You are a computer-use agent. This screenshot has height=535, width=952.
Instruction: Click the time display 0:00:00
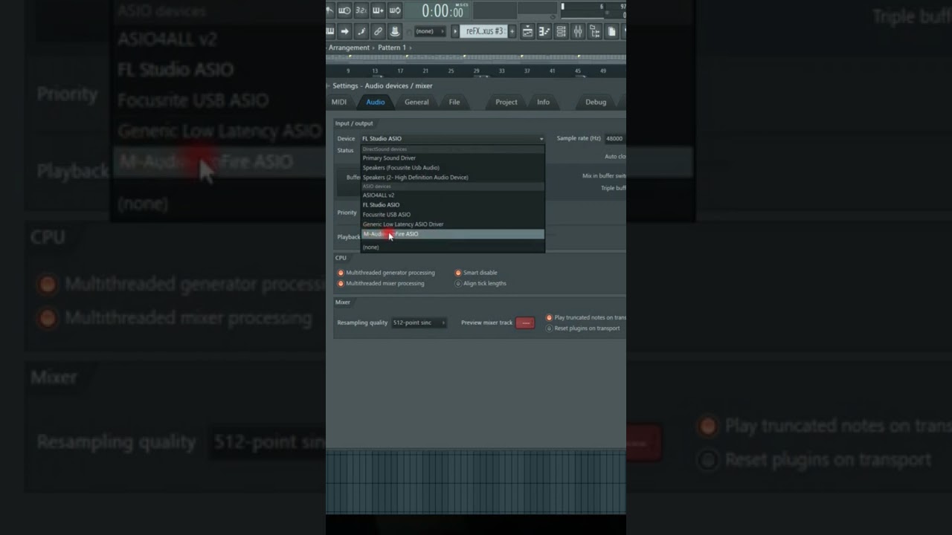pos(443,10)
